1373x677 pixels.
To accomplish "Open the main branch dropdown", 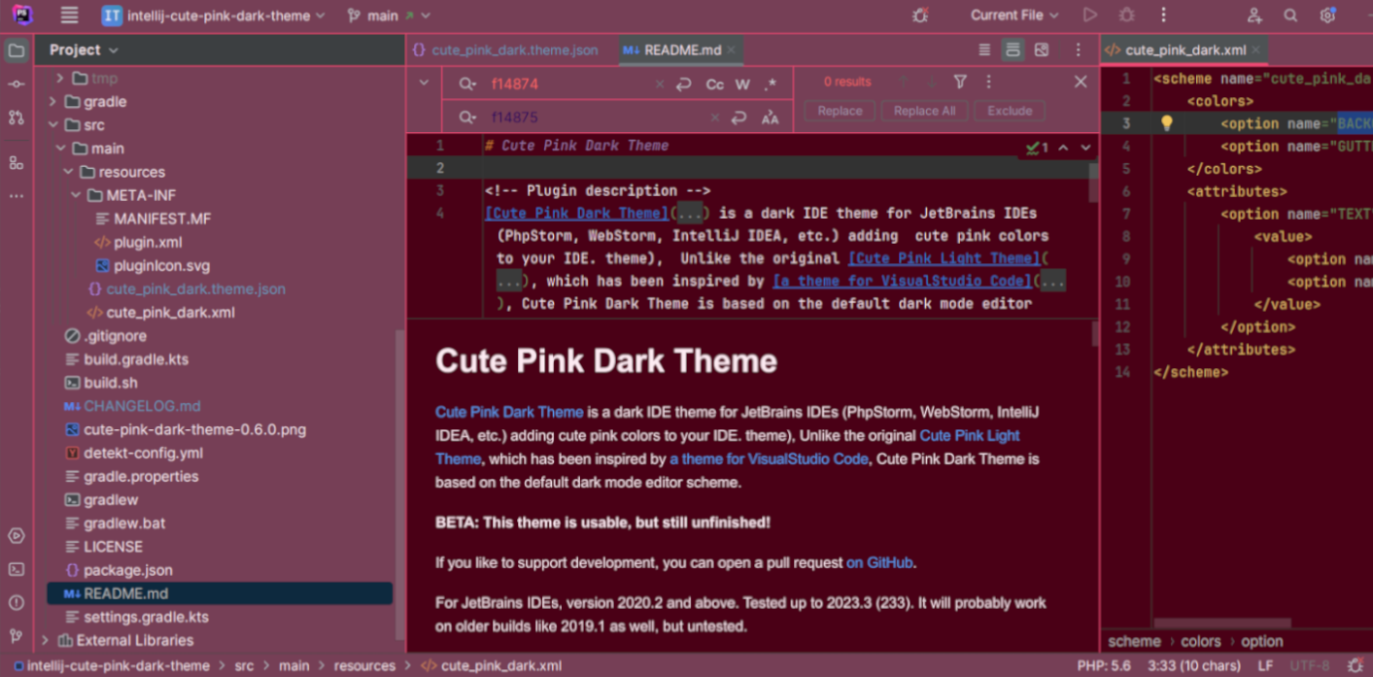I will click(388, 16).
